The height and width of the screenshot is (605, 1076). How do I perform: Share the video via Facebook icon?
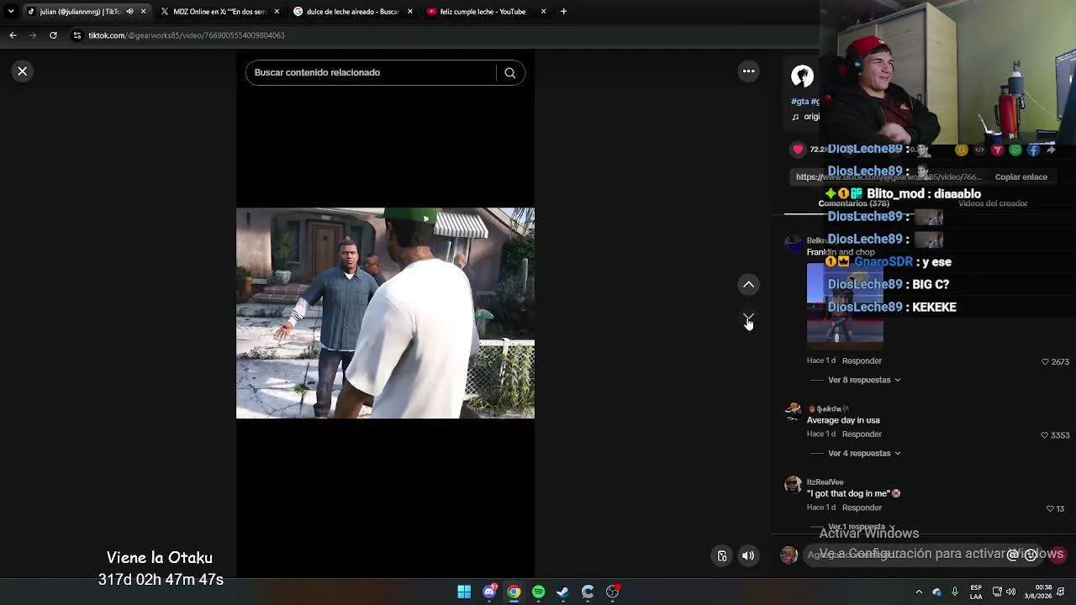point(1033,150)
